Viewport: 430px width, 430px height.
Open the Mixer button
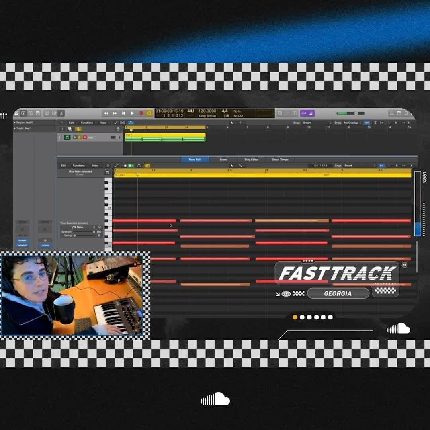[x=54, y=113]
